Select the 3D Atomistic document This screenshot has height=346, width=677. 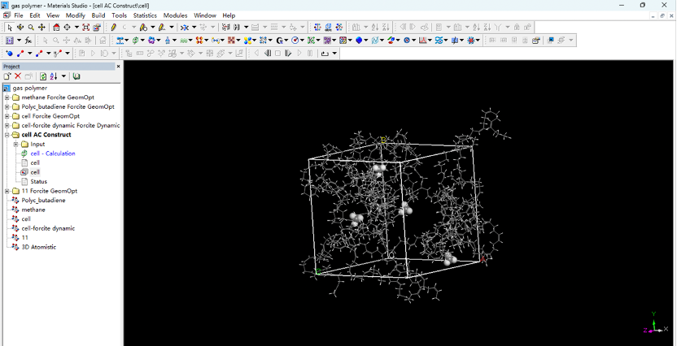(x=39, y=248)
